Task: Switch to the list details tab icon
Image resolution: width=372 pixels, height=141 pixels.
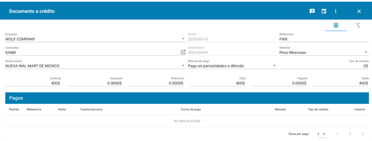Action: tap(336, 25)
